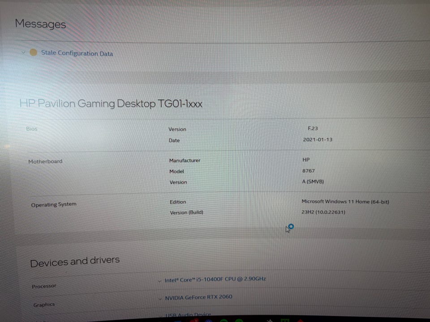Click the Motherboard row label
The width and height of the screenshot is (430, 322).
click(x=46, y=161)
